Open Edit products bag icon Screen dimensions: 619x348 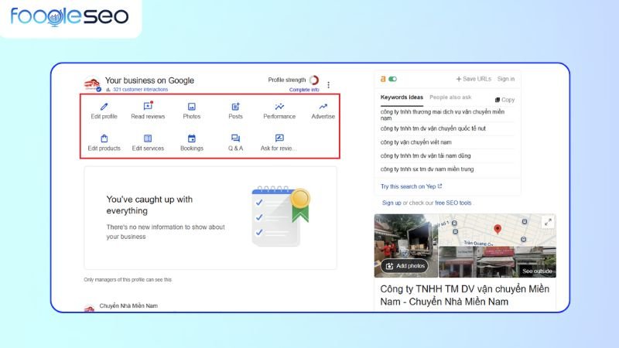104,138
